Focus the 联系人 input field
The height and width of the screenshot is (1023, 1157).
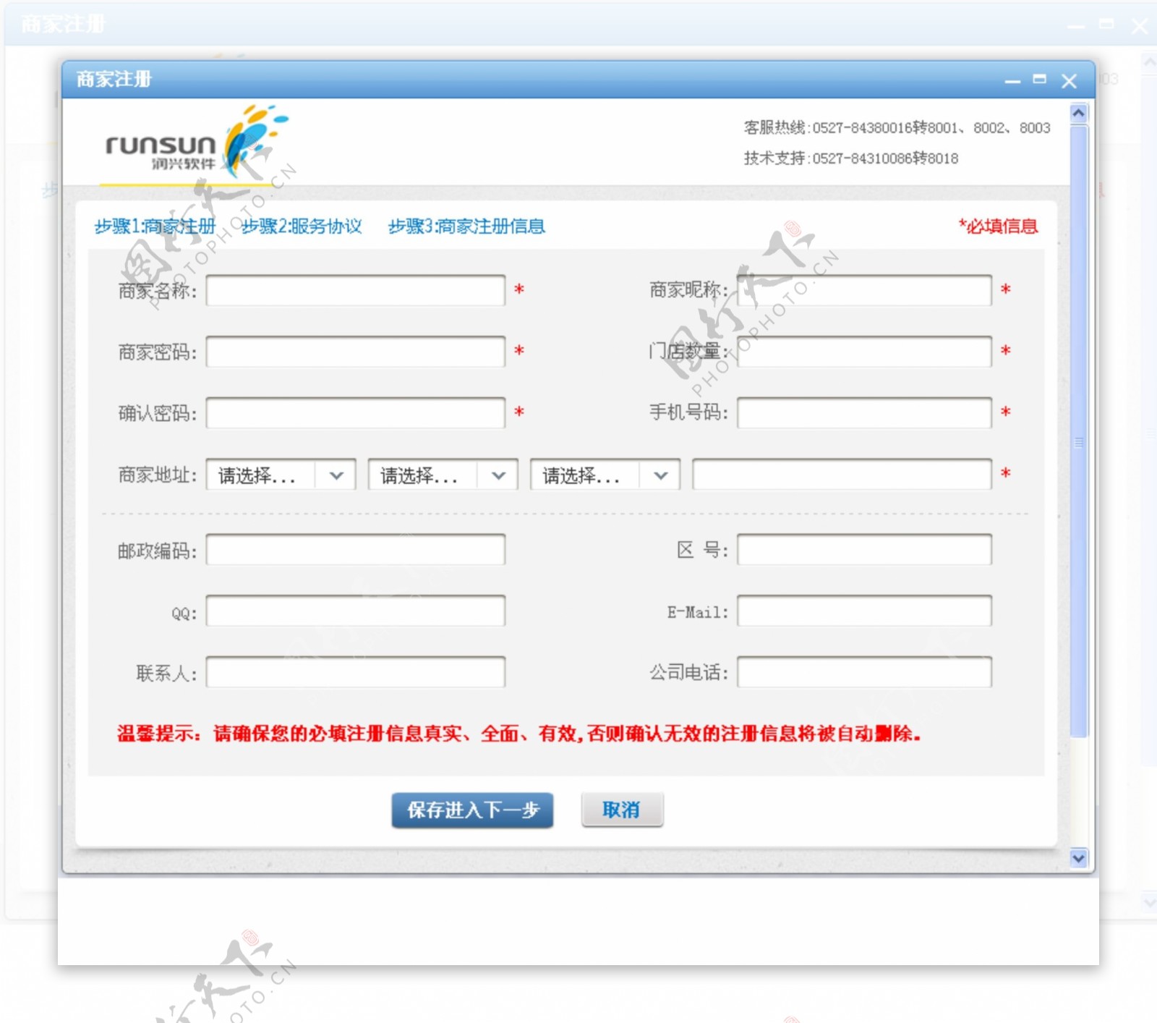click(355, 672)
